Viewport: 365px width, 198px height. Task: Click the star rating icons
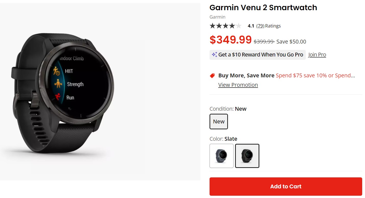pyautogui.click(x=225, y=26)
